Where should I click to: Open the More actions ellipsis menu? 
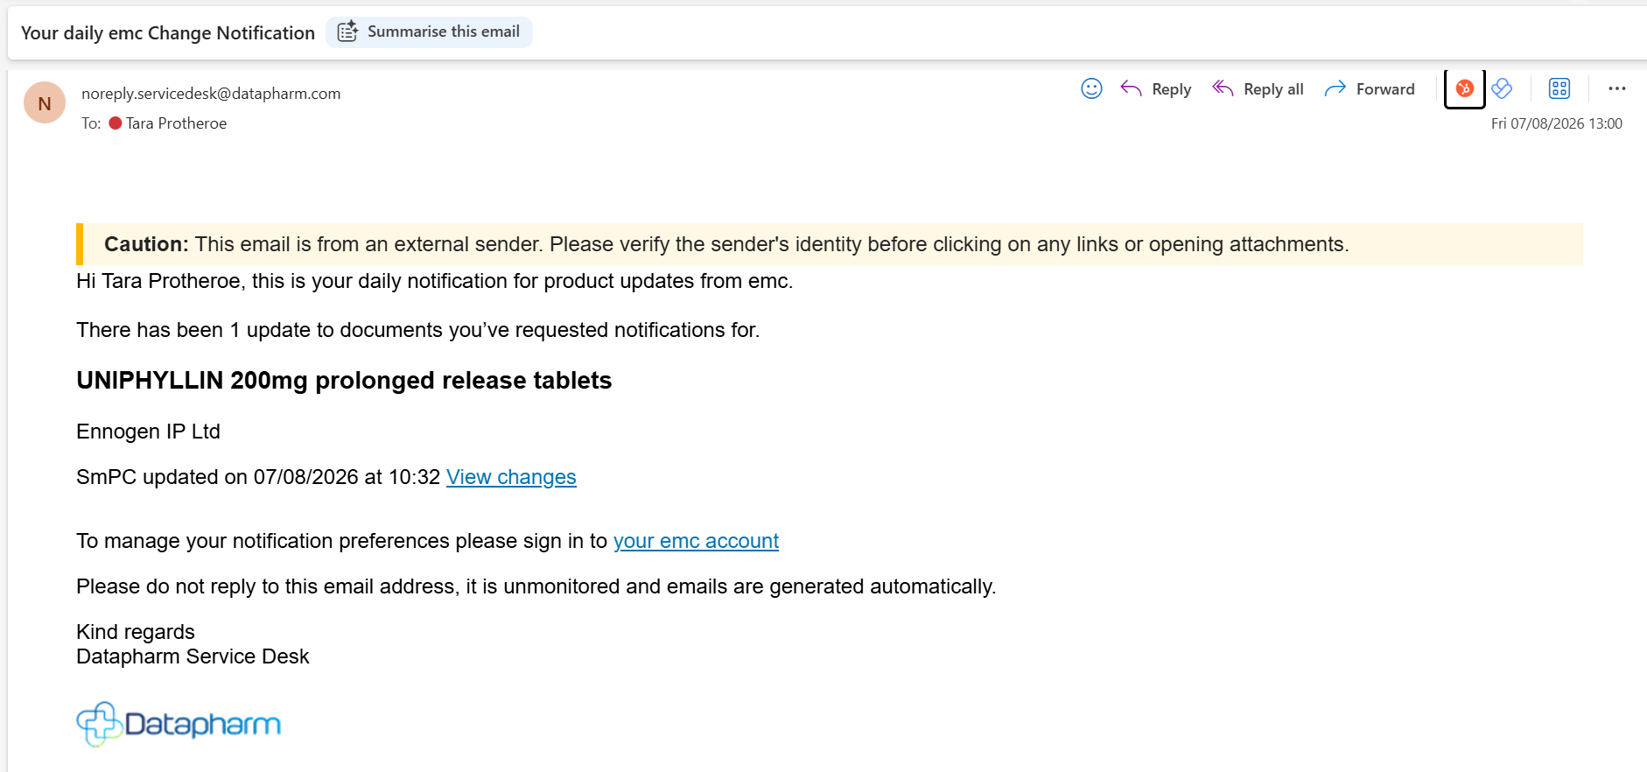point(1616,88)
